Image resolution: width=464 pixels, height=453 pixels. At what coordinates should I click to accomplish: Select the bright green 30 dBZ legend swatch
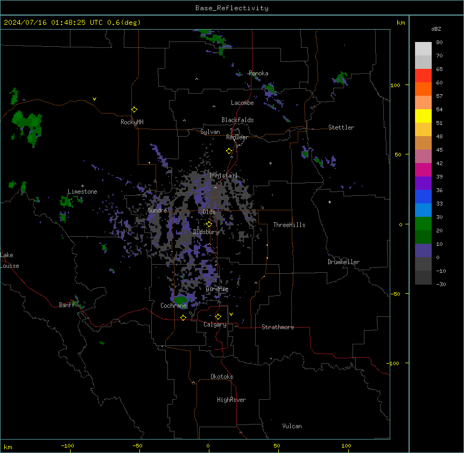(423, 224)
